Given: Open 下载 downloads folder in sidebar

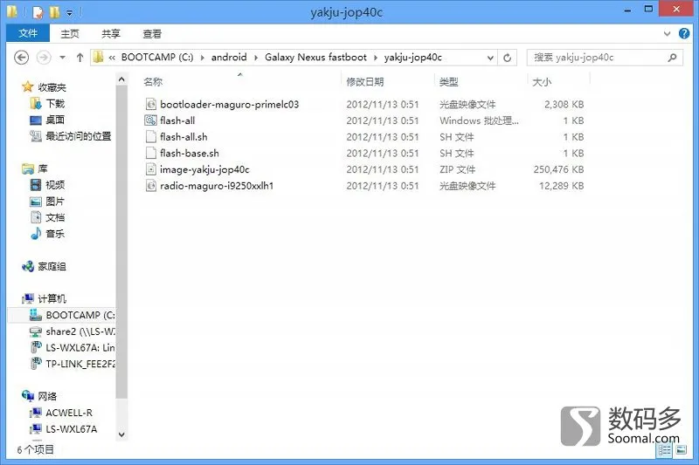Looking at the screenshot, I should tap(55, 104).
